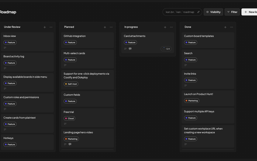Click the Cloud label on Free trial
The height and width of the screenshot is (161, 257).
[x=69, y=118]
